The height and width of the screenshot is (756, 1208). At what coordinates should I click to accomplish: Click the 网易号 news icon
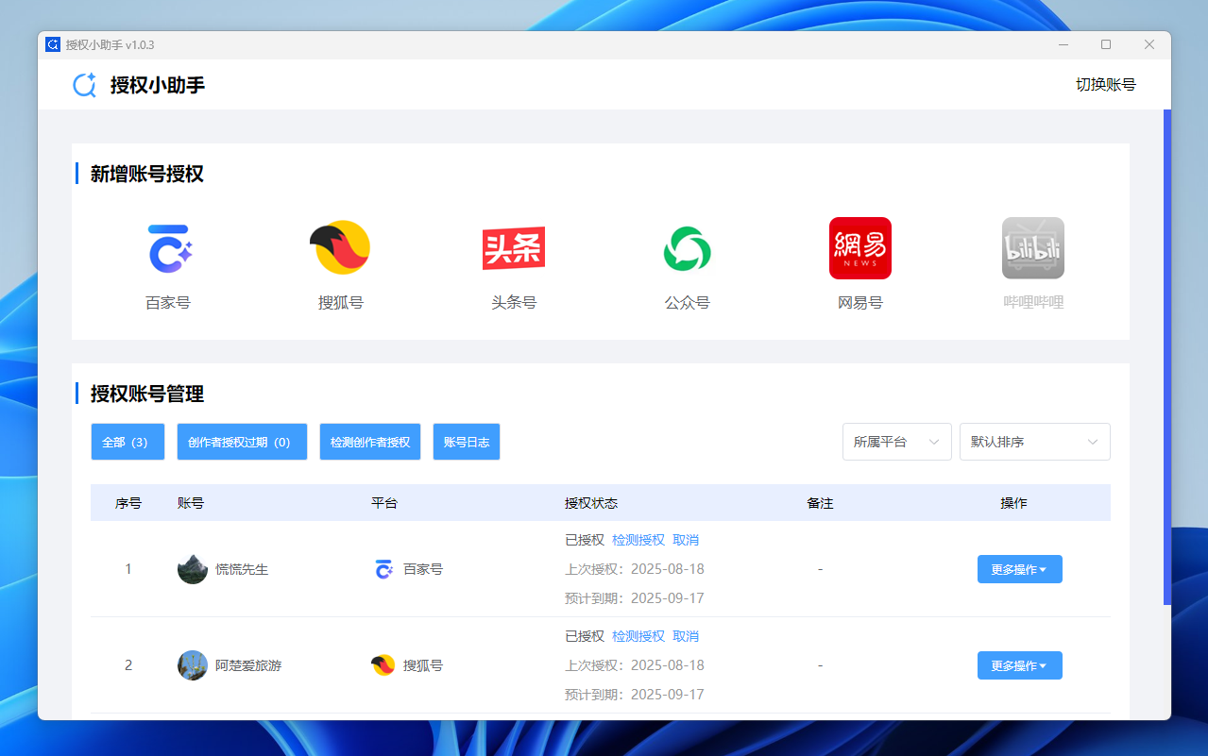click(859, 249)
